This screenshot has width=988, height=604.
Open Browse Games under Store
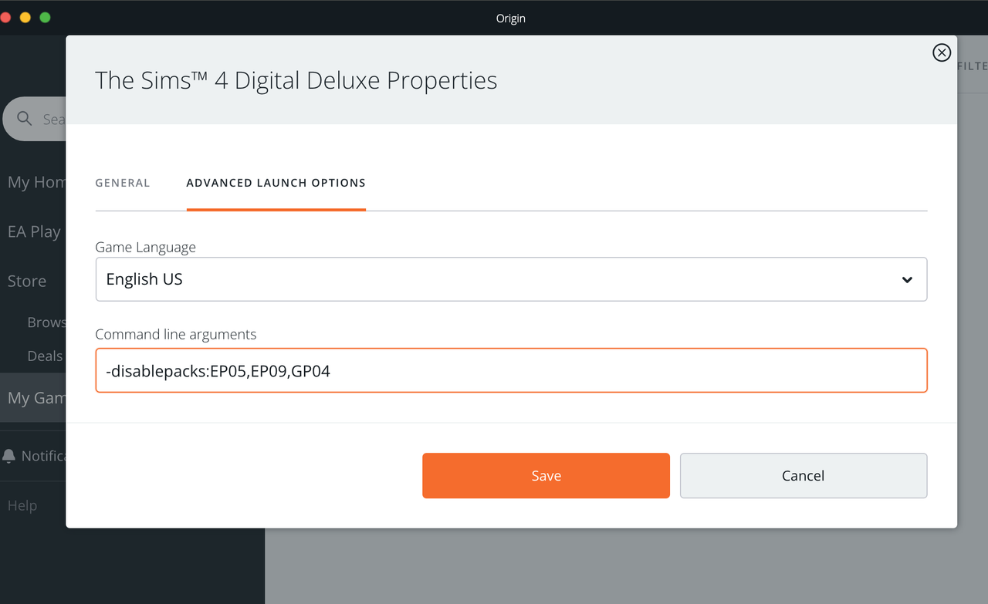[46, 322]
